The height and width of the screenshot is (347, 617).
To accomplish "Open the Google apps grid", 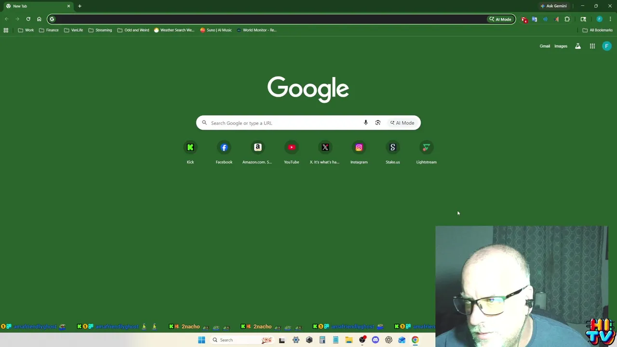I will [x=592, y=46].
